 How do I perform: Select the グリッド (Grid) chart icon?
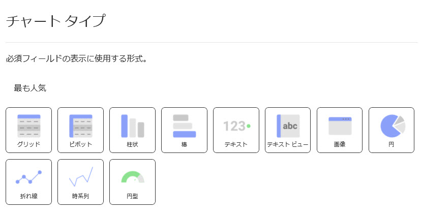(28, 126)
